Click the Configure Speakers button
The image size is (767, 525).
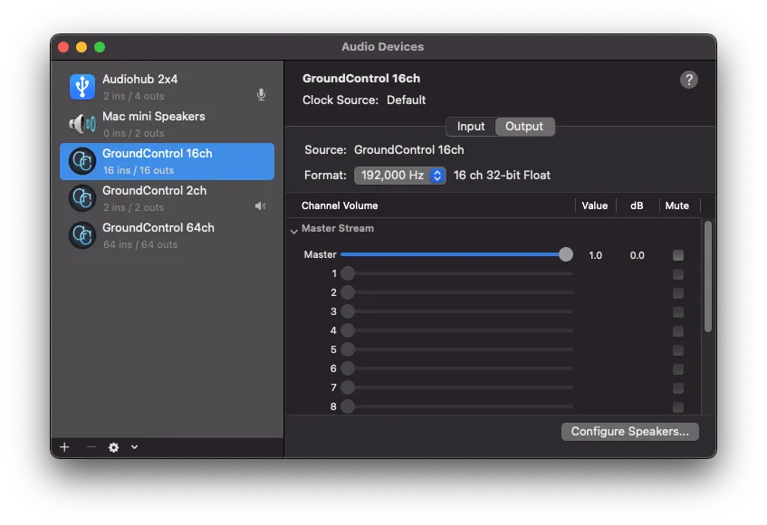[629, 432]
